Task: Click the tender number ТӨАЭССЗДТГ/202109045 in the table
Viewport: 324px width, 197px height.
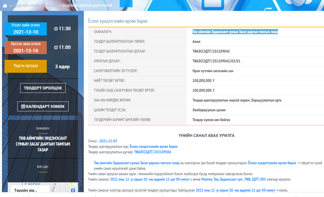Action: [x=211, y=51]
